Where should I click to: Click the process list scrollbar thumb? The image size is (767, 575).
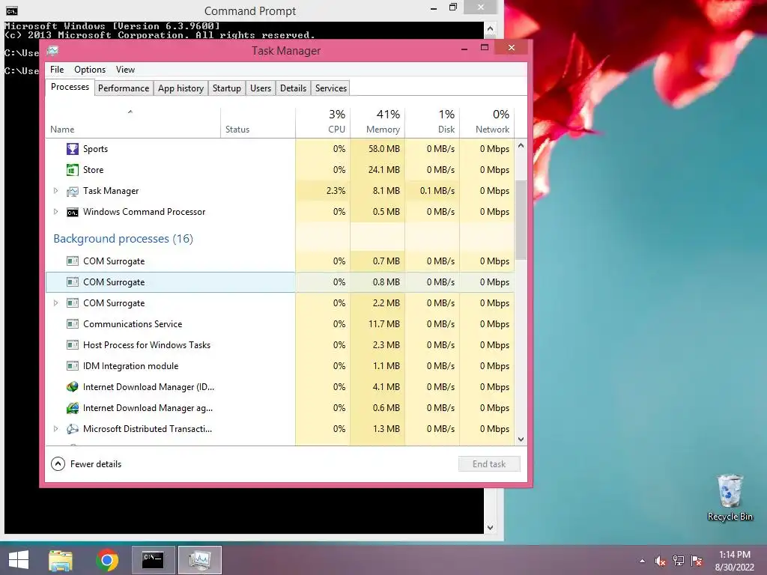coord(521,220)
